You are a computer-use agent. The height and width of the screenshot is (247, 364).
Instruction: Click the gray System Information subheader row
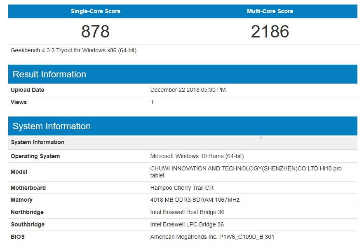pos(183,142)
